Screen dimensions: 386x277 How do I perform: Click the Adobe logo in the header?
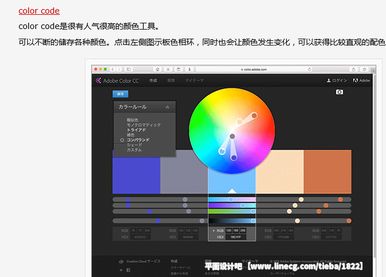tap(361, 80)
